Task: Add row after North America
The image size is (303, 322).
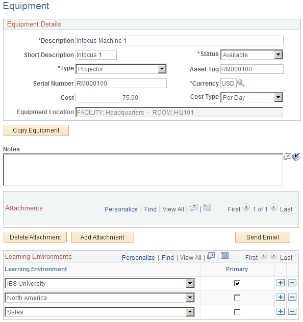Action: 281,297
